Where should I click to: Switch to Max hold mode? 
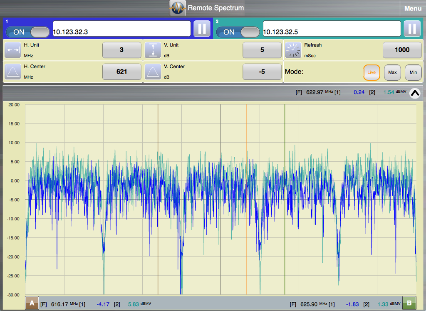tap(392, 72)
